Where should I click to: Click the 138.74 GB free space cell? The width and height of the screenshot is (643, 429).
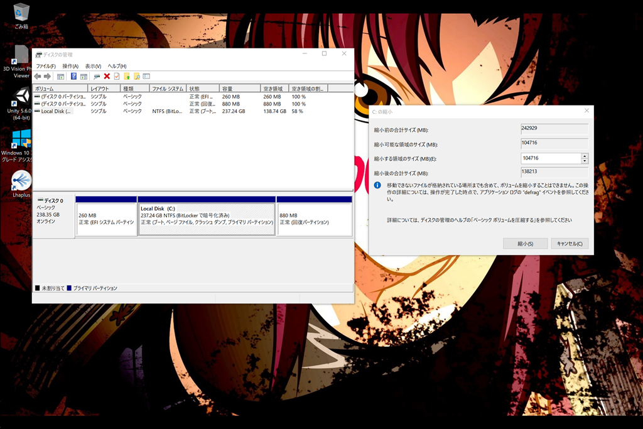275,111
